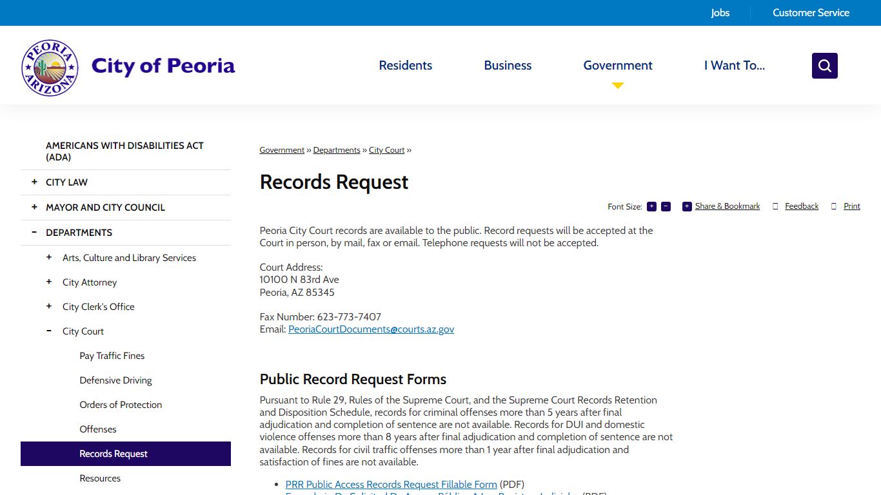881x495 pixels.
Task: Click Share & Bookmark link
Action: [728, 206]
